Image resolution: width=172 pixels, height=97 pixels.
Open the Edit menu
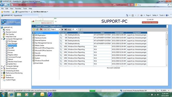click(x=7, y=9)
